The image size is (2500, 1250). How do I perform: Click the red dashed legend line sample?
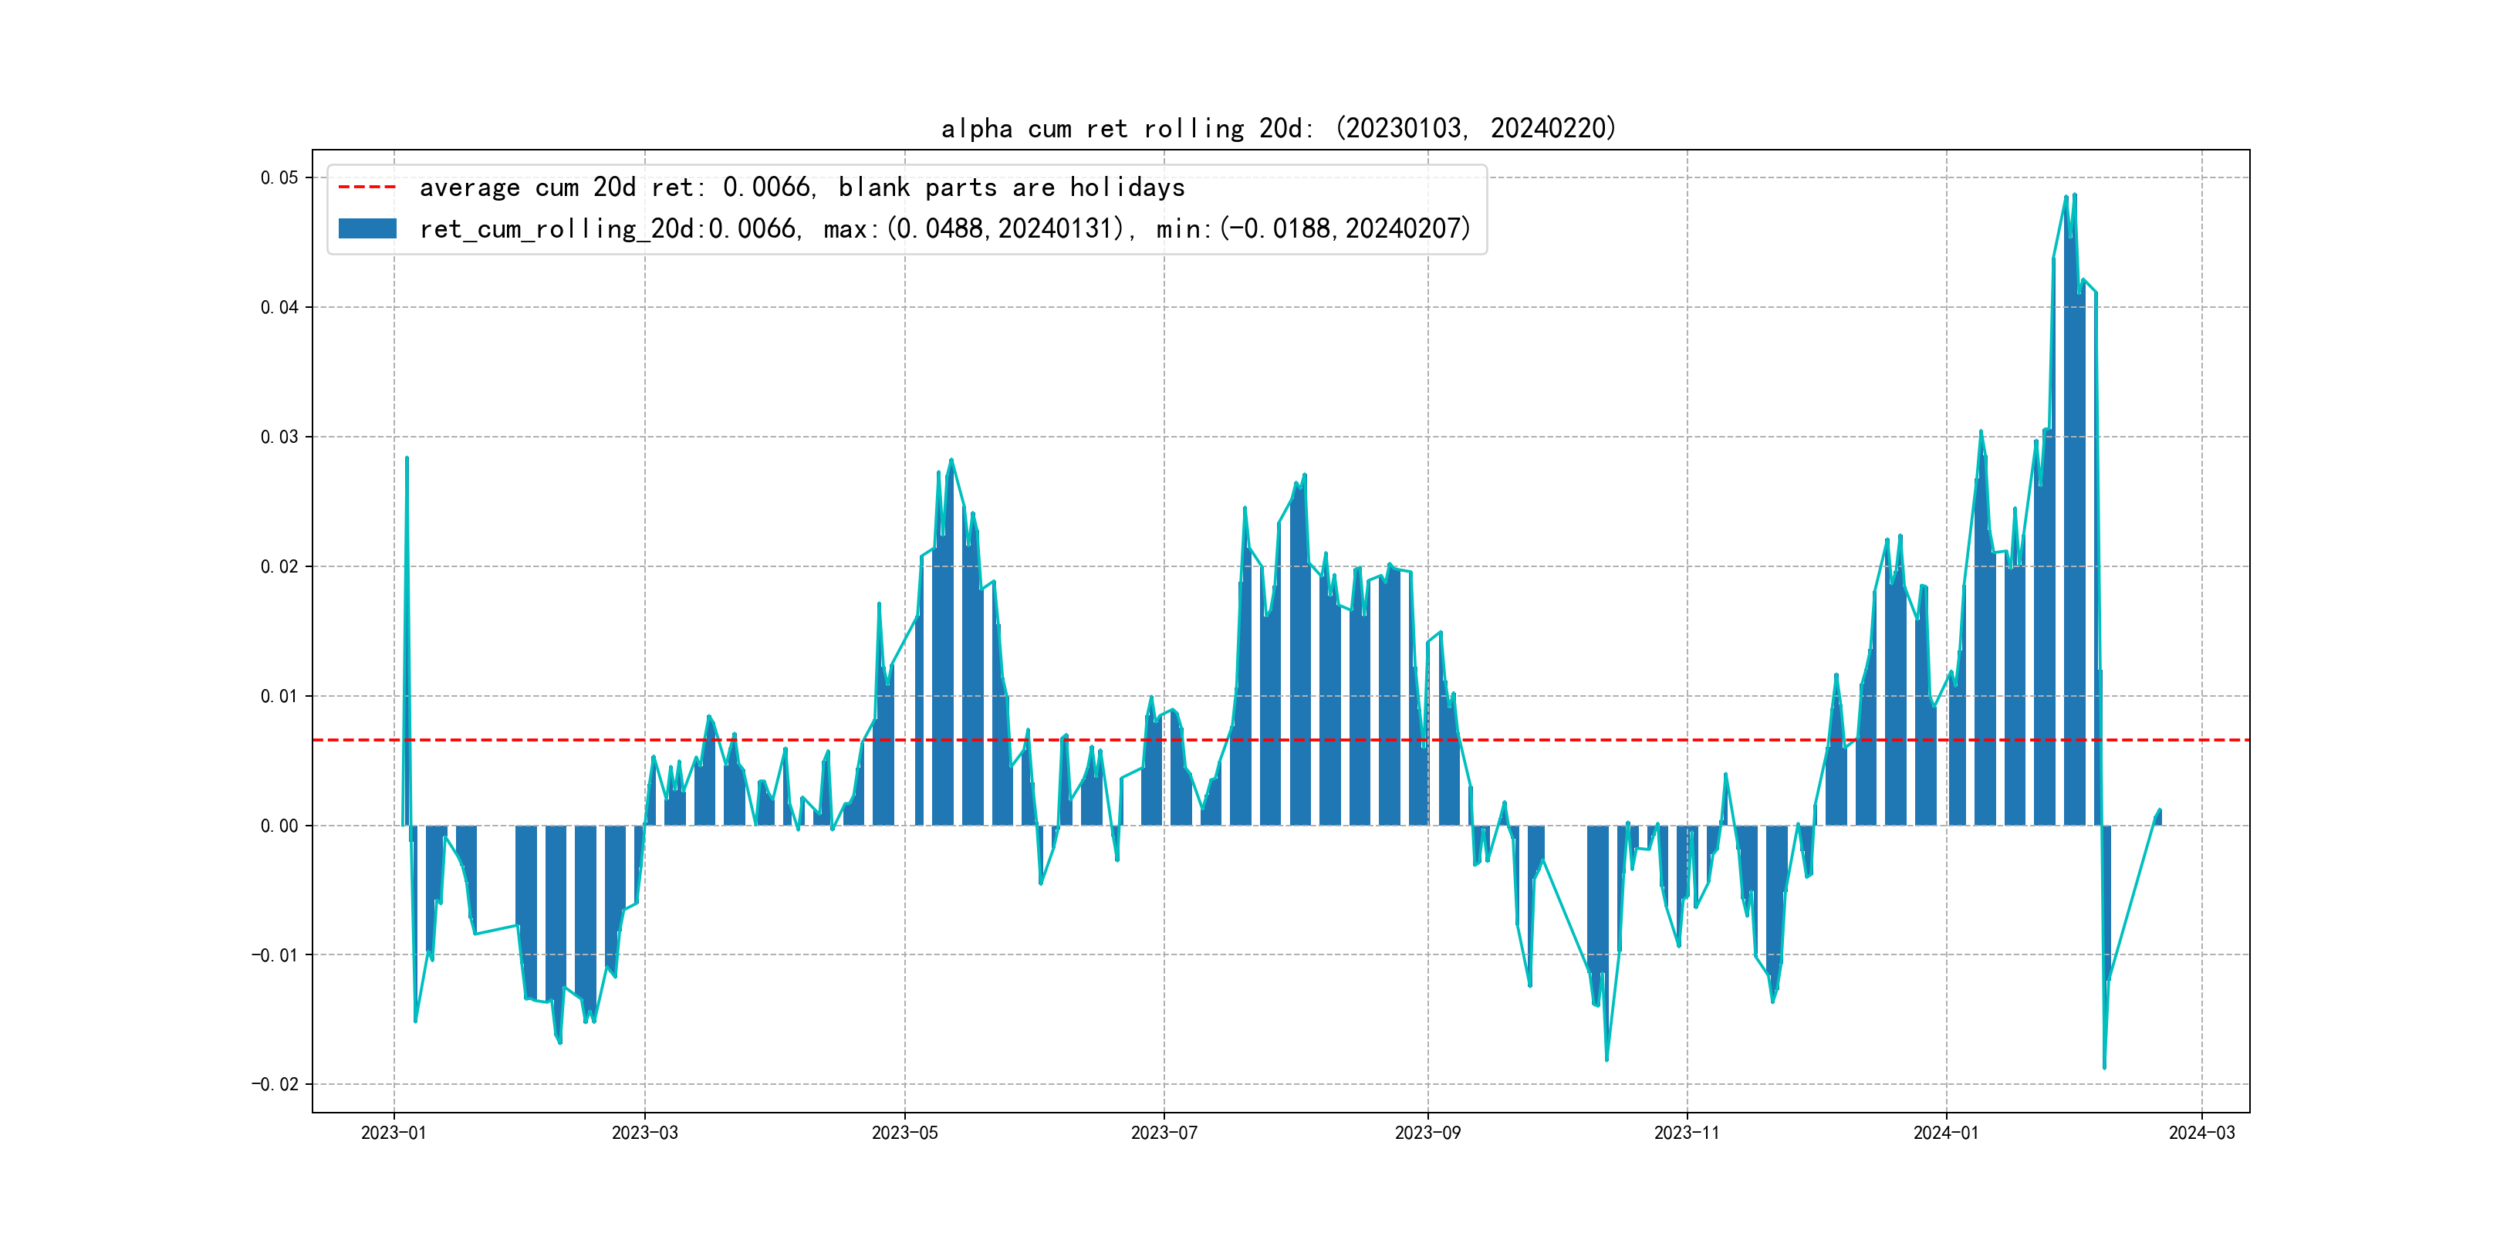(x=367, y=187)
